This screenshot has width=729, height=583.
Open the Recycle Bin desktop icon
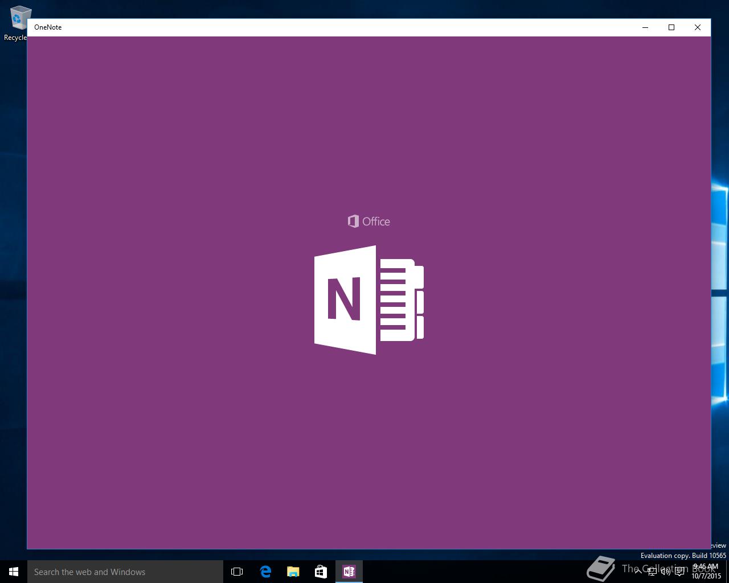point(17,23)
